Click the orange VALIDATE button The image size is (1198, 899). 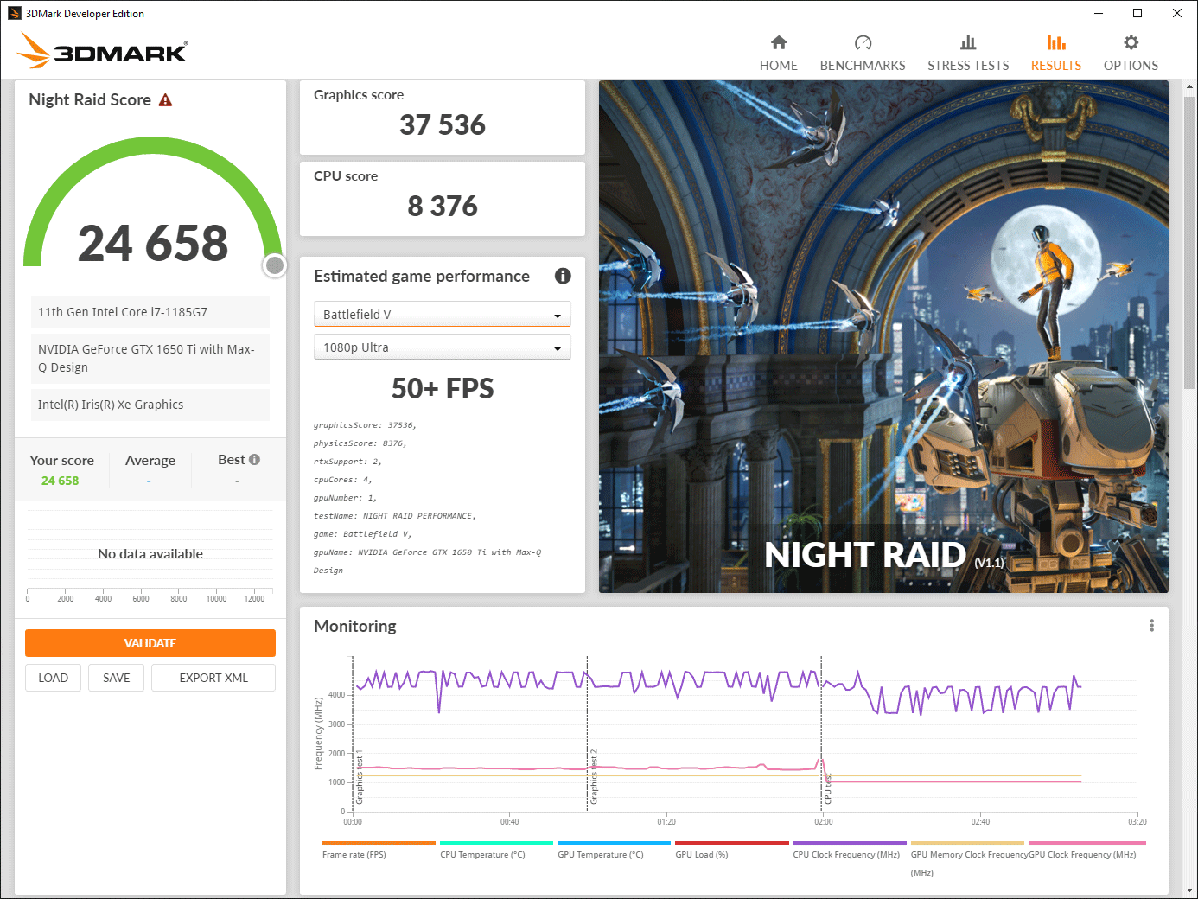(150, 643)
